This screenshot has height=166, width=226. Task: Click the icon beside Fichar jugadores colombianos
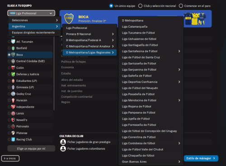coord(63,148)
